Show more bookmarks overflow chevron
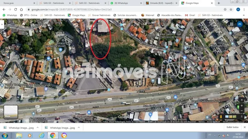 point(244,15)
